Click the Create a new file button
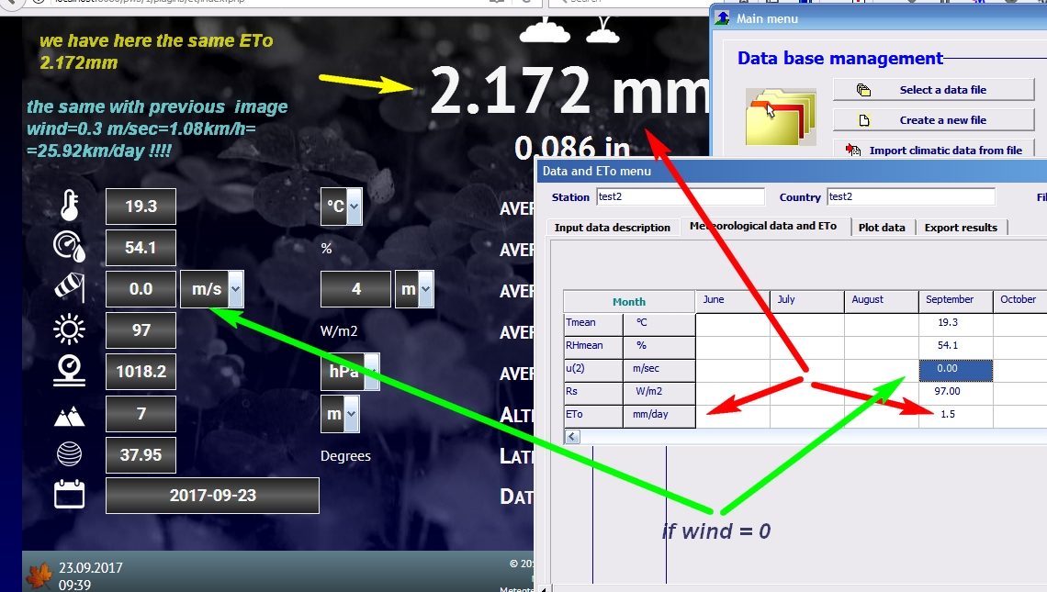 pyautogui.click(x=933, y=120)
